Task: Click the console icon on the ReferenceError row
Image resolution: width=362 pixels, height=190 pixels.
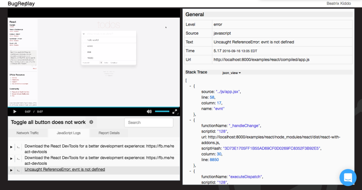Action: [18, 170]
